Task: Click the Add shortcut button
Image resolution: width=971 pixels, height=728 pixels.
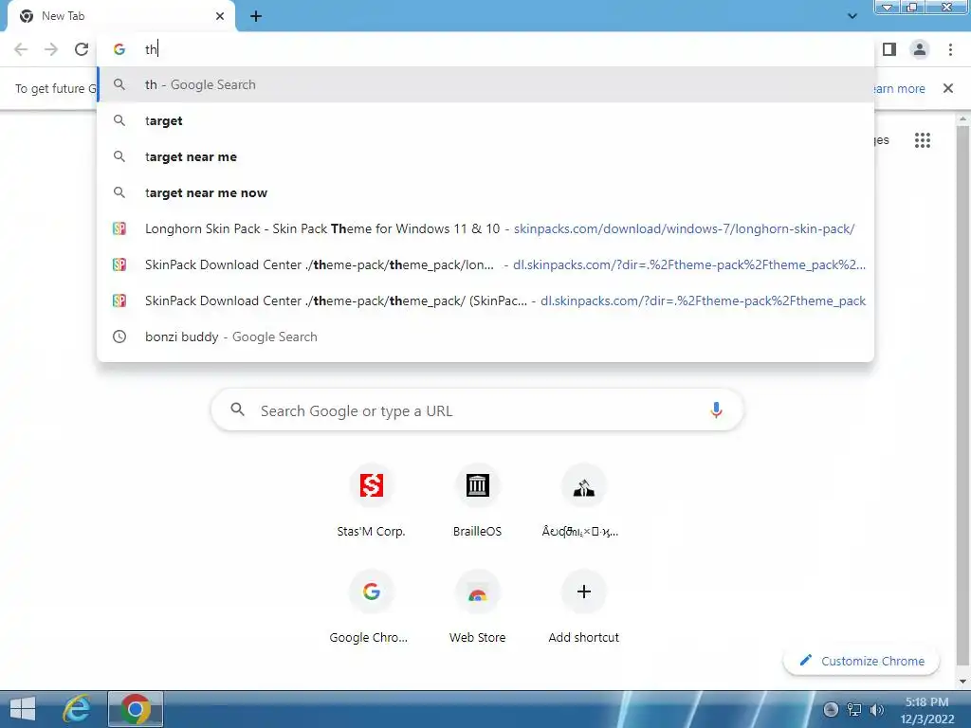Action: [583, 608]
